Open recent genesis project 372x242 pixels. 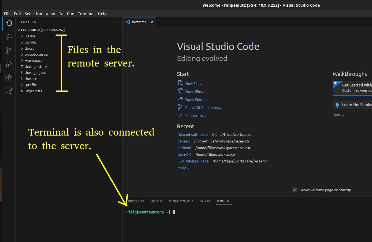click(183, 141)
